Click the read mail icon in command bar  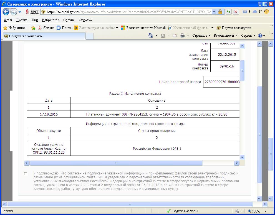(175, 36)
